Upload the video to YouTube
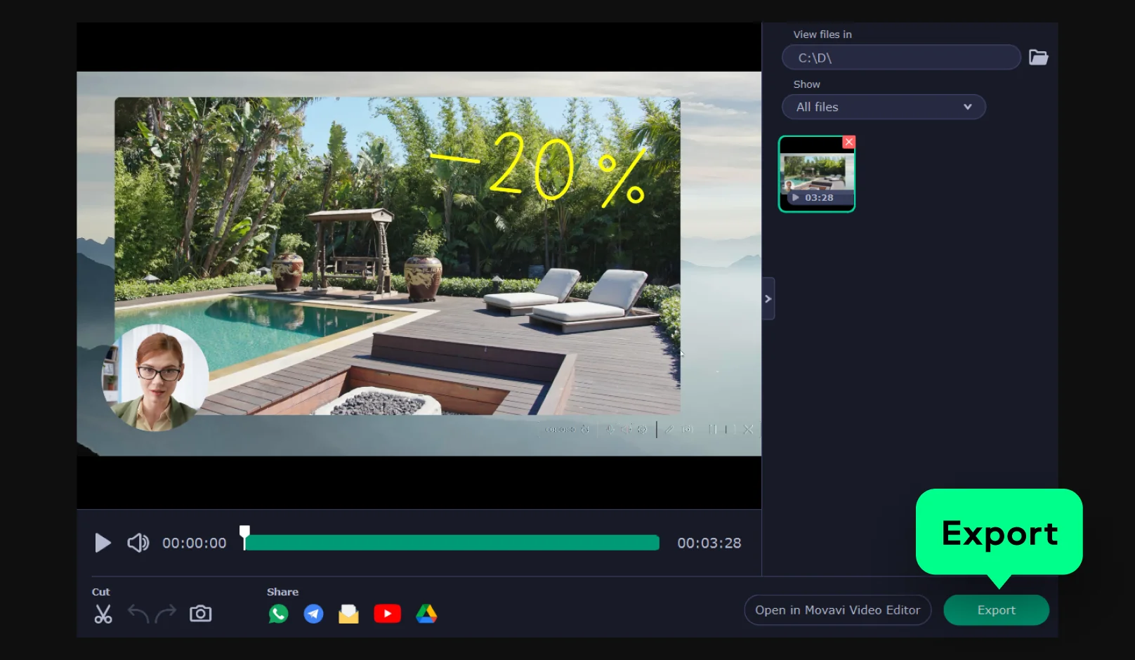Screen dimensions: 1135x660 click(387, 614)
